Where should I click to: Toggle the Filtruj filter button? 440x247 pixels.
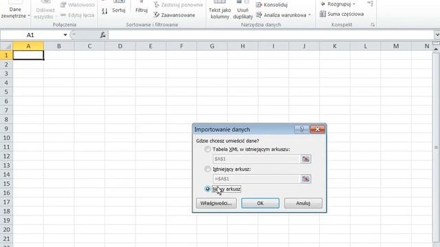(x=142, y=6)
